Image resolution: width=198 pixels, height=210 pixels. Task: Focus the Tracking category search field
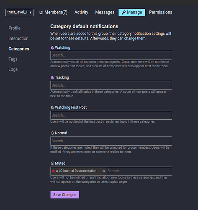click(111, 85)
